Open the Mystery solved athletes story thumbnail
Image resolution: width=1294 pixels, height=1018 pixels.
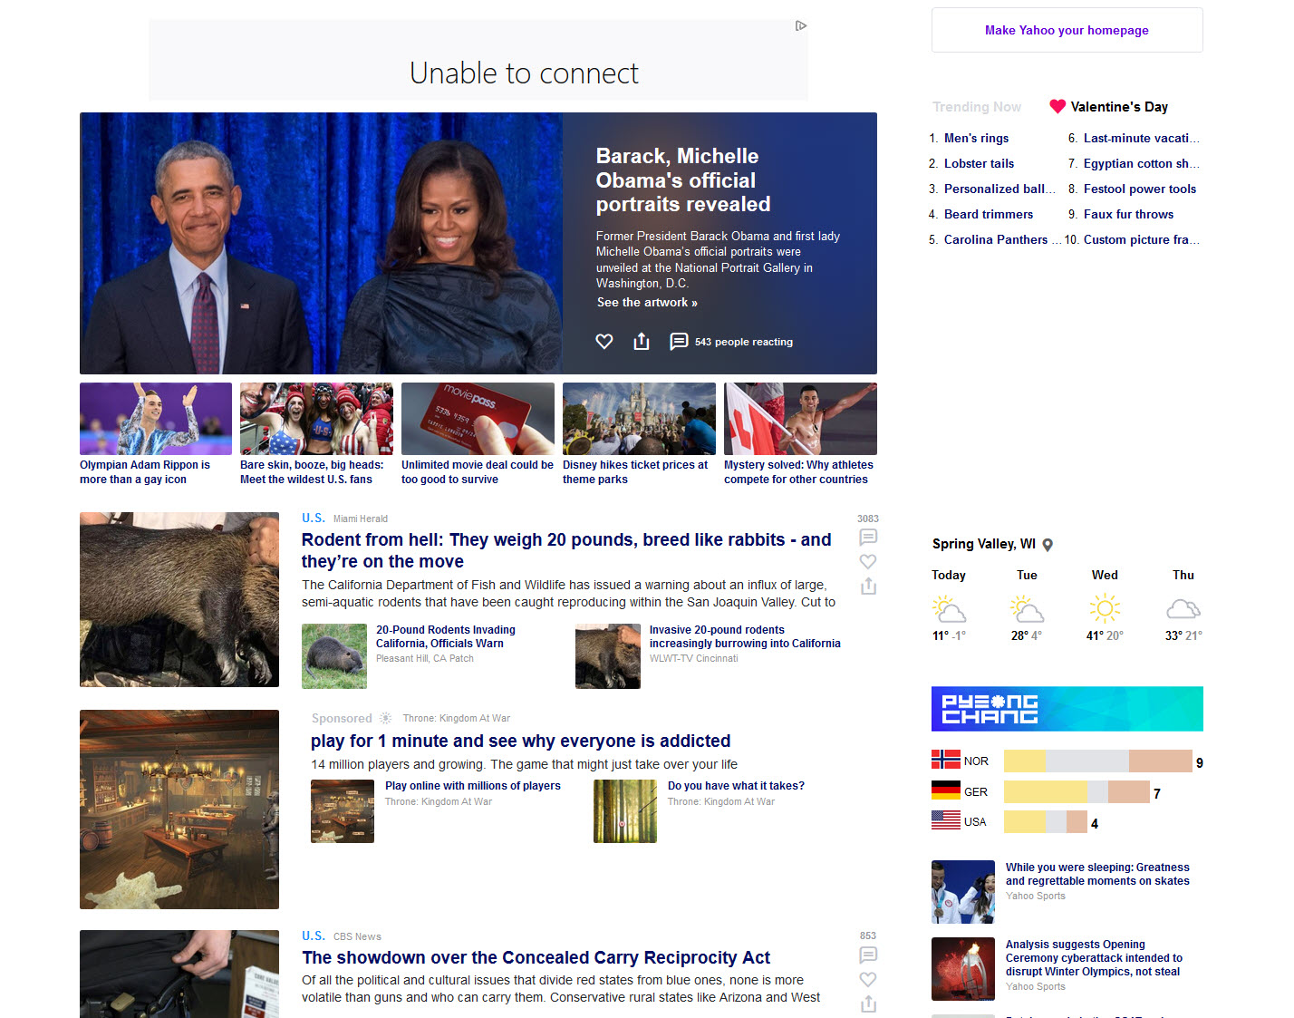pos(800,419)
